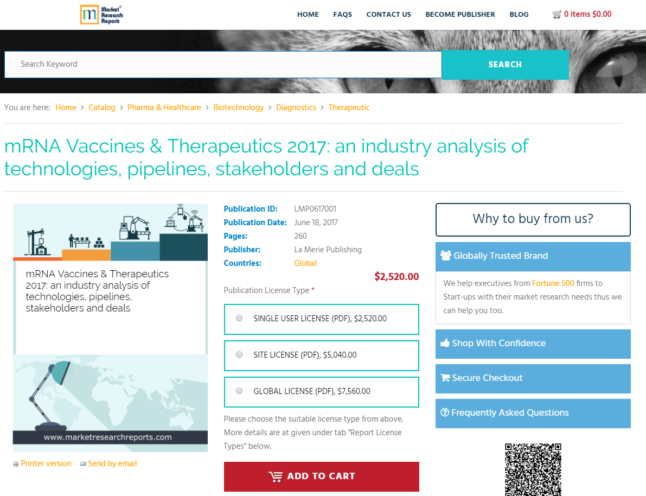Click the mRNA Vaccines & Therapeutics page title
This screenshot has width=646, height=496.
(x=266, y=157)
